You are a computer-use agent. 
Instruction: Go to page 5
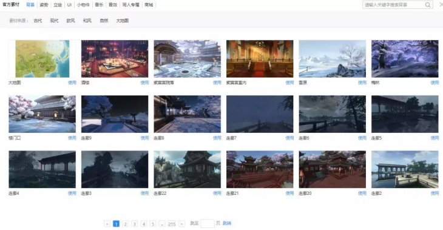[x=153, y=224]
